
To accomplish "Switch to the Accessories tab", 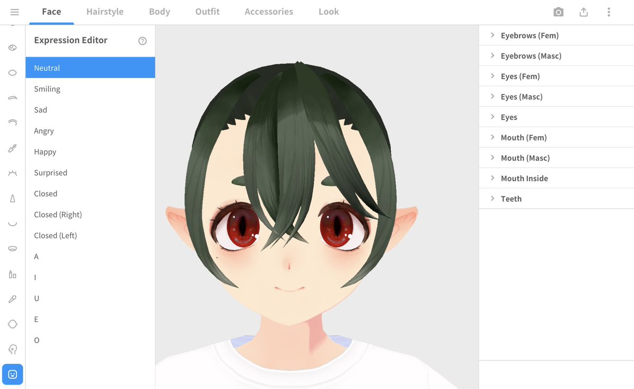I will (269, 12).
